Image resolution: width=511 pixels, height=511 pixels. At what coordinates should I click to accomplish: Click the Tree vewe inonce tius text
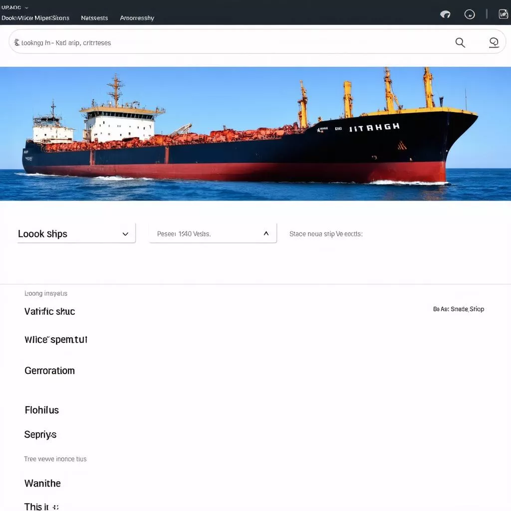[55, 459]
